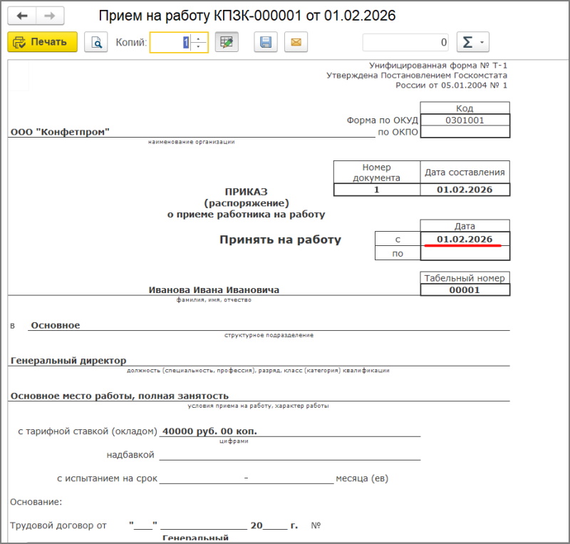This screenshot has width=570, height=544.
Task: Decrease copies with the down stepper arrow
Action: click(199, 47)
